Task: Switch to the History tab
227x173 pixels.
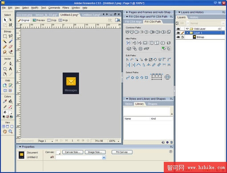Action: click(x=194, y=17)
